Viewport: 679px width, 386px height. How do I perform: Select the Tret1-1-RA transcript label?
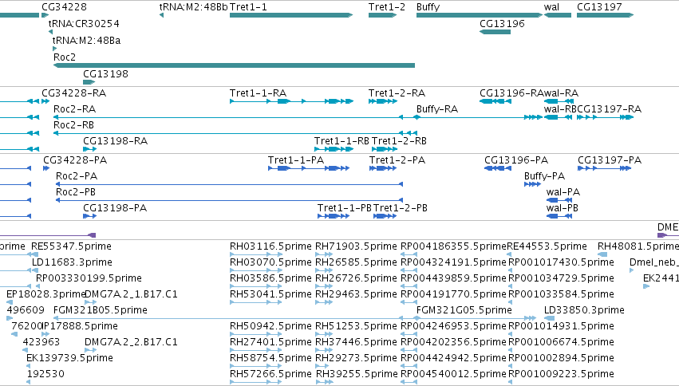(258, 93)
